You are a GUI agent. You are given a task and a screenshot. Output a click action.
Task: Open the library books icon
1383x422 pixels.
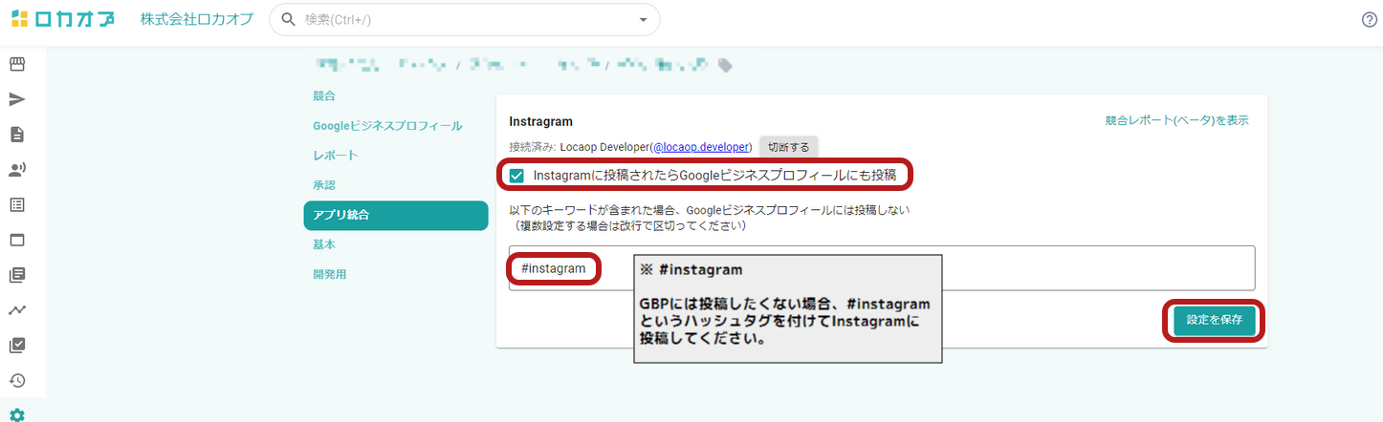click(17, 275)
